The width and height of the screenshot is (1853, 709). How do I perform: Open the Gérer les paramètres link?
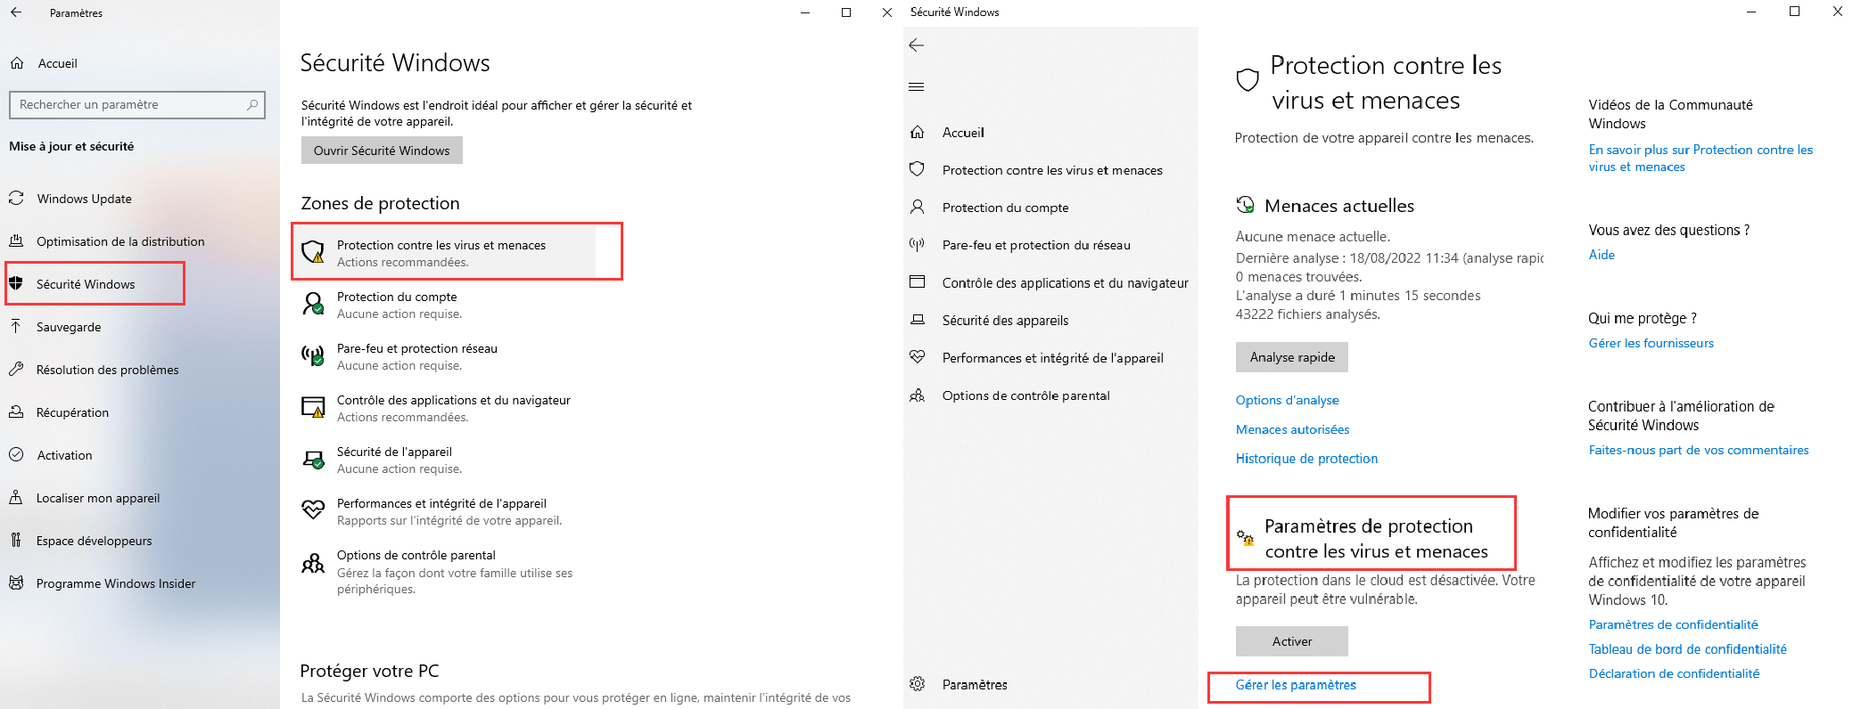1296,685
